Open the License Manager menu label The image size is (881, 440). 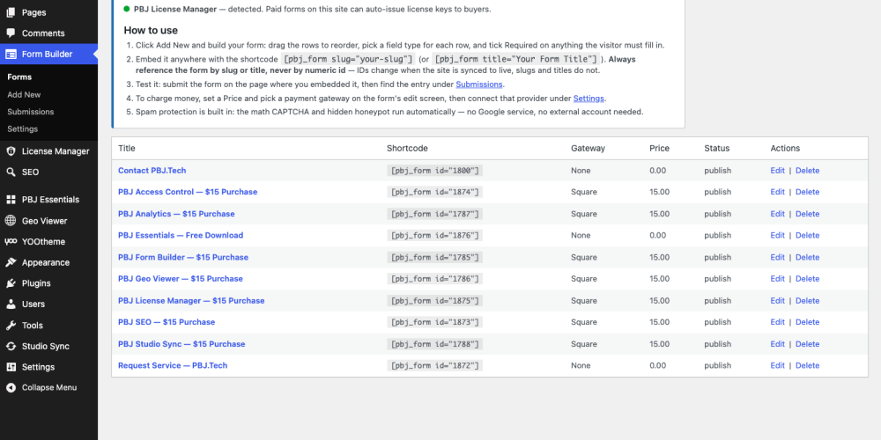tap(56, 151)
